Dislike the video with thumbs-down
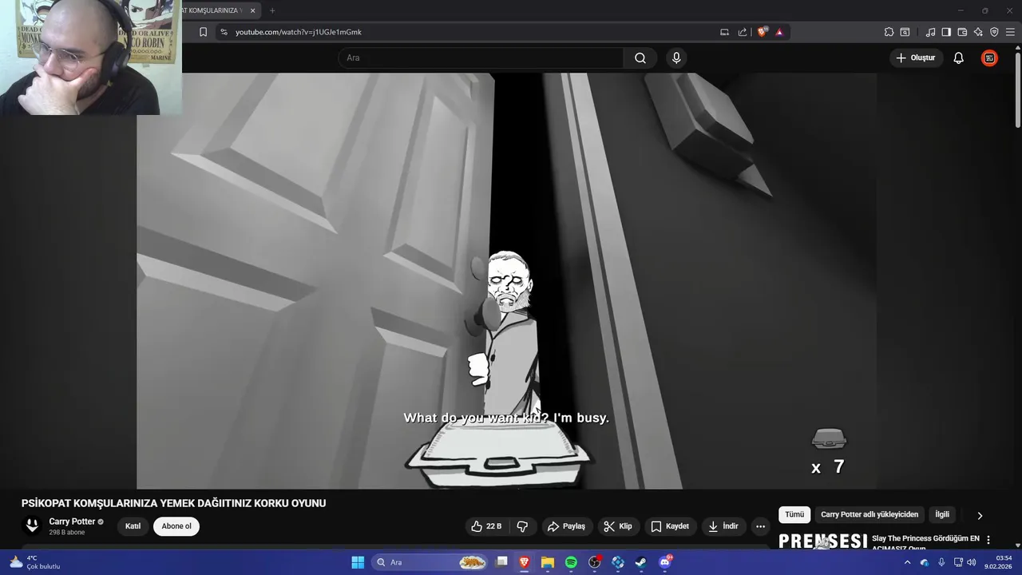1022x575 pixels. click(x=522, y=526)
